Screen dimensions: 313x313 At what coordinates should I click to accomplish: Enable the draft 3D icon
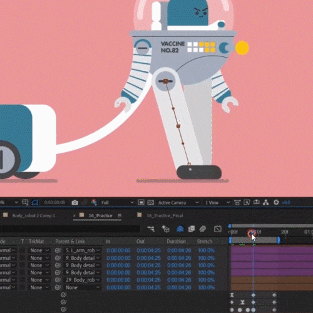[165, 229]
